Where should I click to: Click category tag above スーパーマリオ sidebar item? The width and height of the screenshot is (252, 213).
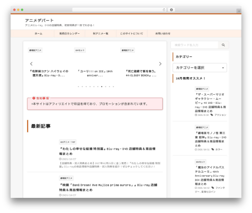coord(202,89)
